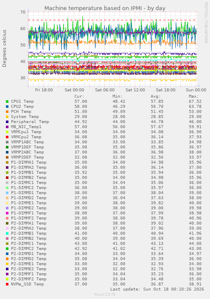Click the 'P1-DIMMC2 Temp' legend label
The width and height of the screenshot is (210, 299).
[x=29, y=188]
